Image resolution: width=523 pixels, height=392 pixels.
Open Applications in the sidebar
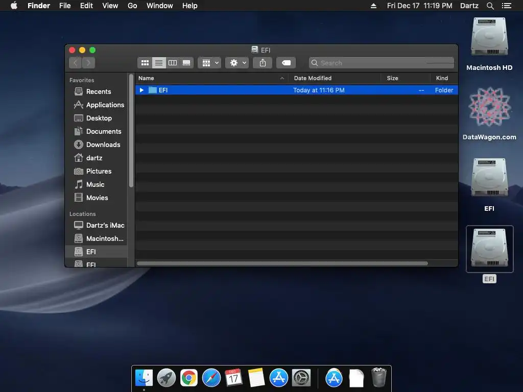coord(97,105)
